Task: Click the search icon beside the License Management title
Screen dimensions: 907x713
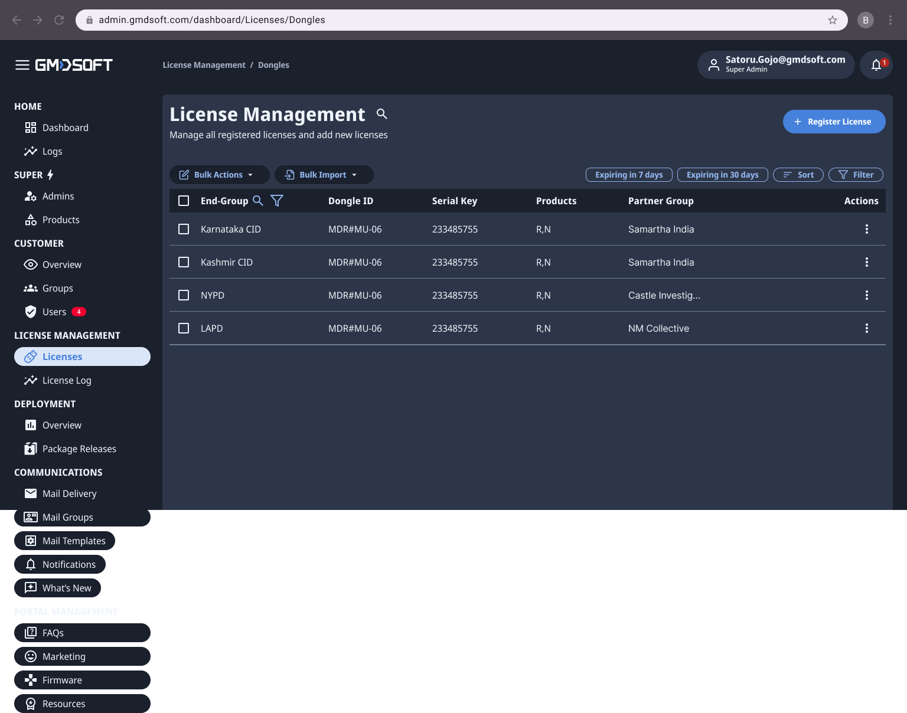Action: [382, 114]
